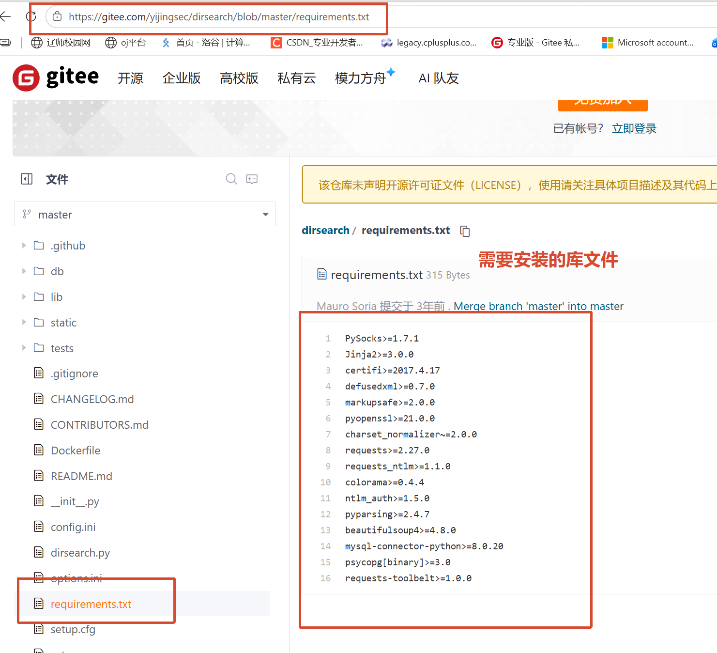
Task: Click the .github folder icon
Action: point(39,246)
